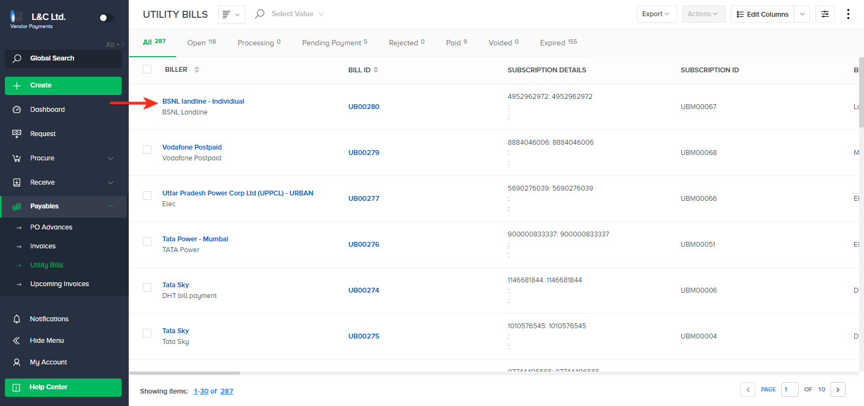
Task: Open the filter sliders icon
Action: pos(825,14)
